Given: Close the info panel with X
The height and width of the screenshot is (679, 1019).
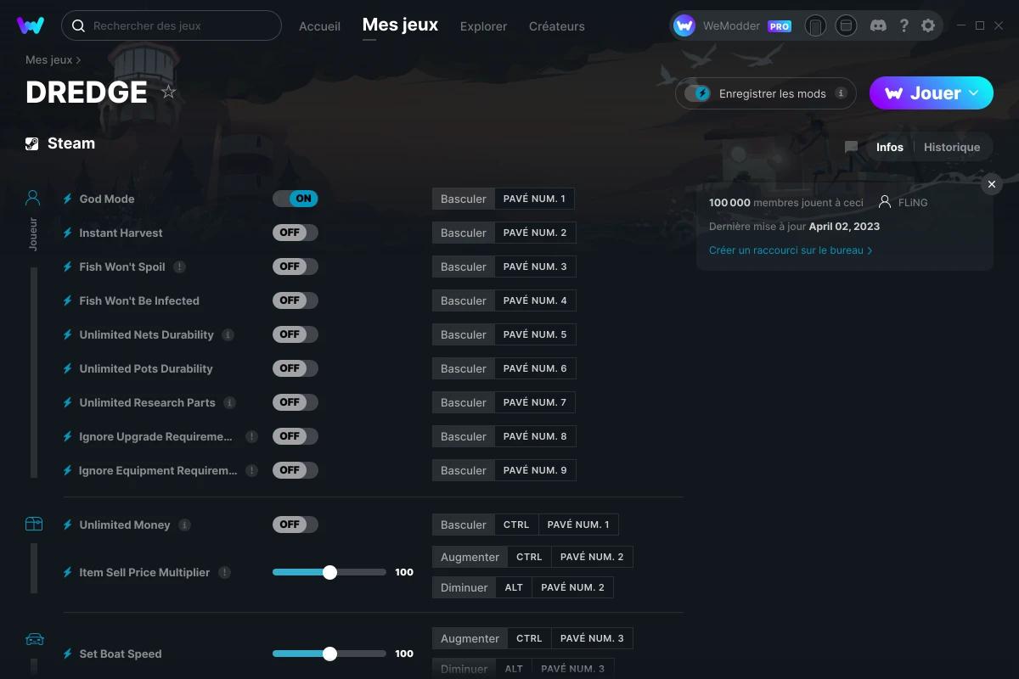Looking at the screenshot, I should 992,184.
